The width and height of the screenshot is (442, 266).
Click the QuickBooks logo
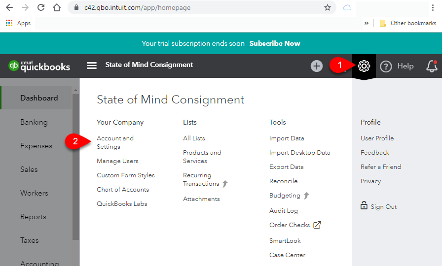39,66
